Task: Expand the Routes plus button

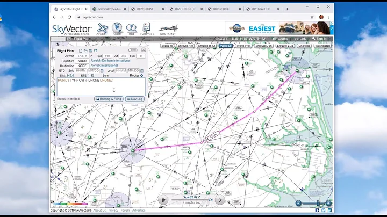Action: [x=142, y=75]
